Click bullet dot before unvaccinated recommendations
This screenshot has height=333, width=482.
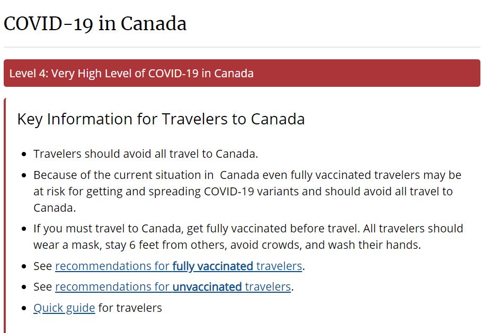[x=24, y=287]
